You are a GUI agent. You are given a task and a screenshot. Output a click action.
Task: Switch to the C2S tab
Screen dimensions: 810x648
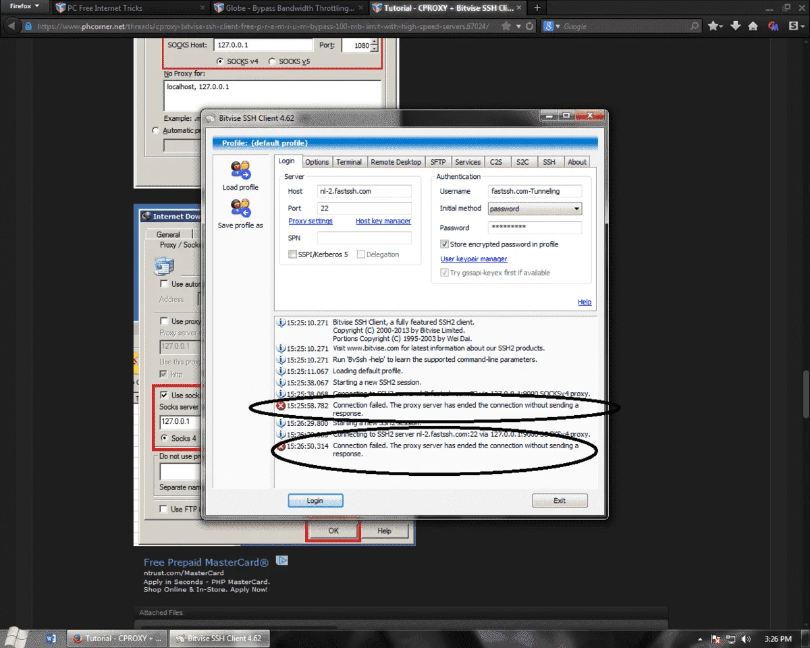(x=496, y=162)
